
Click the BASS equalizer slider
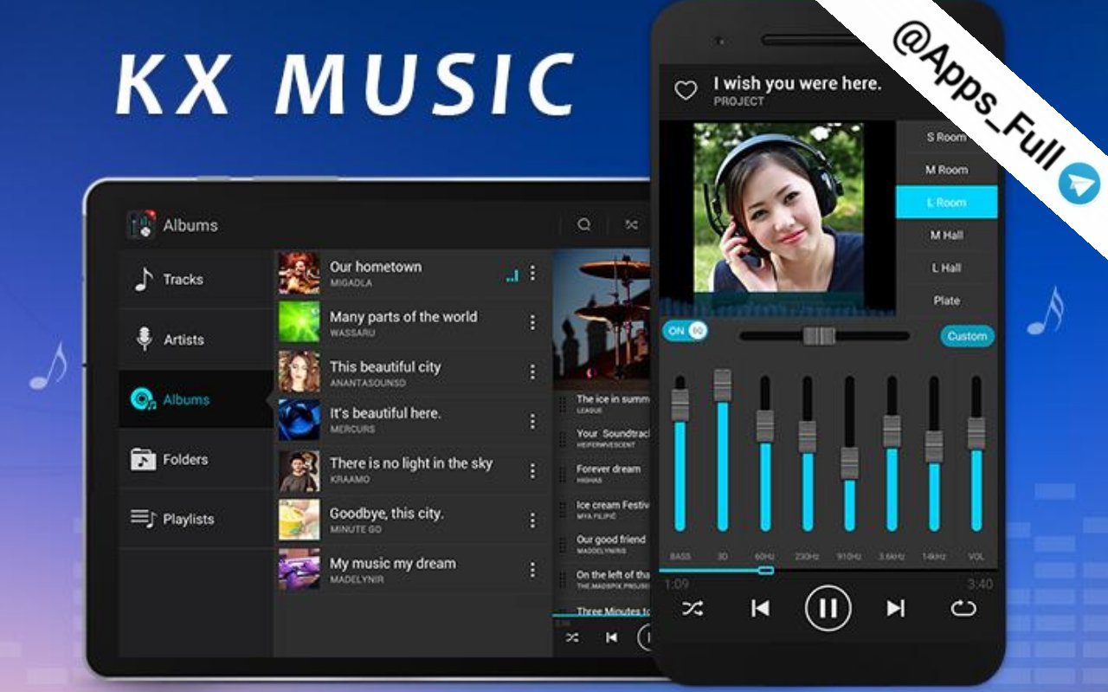click(x=680, y=453)
